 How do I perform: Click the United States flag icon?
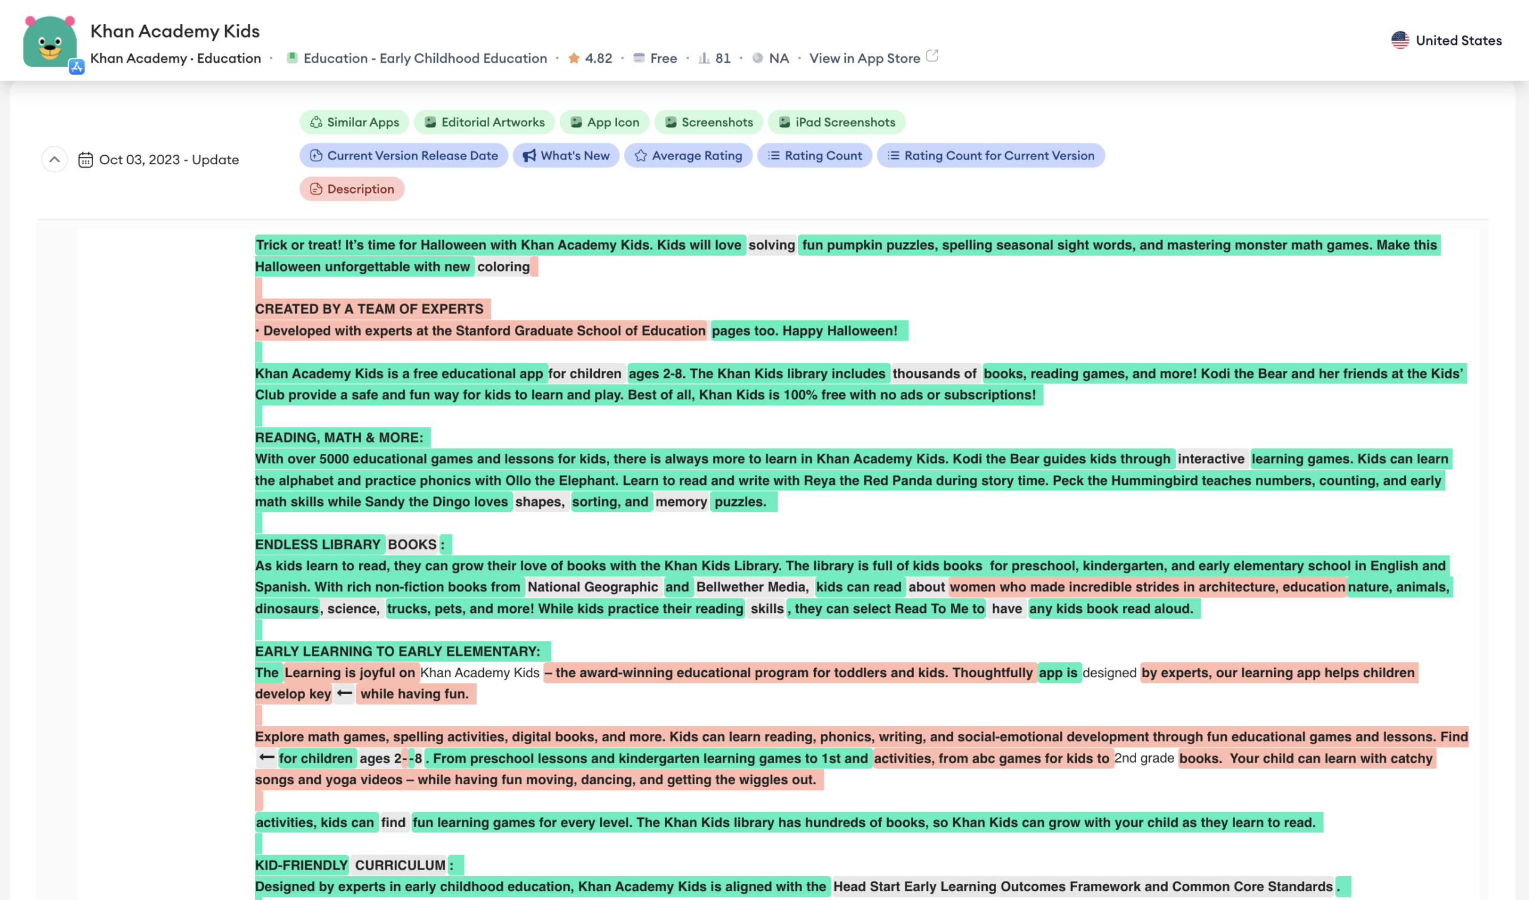tap(1400, 41)
